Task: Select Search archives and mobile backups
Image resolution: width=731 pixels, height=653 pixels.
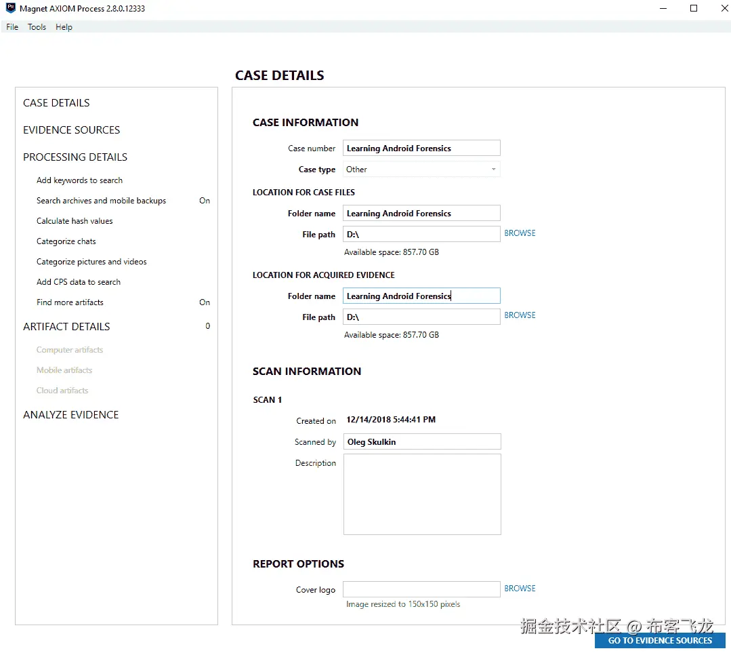Action: coord(101,201)
